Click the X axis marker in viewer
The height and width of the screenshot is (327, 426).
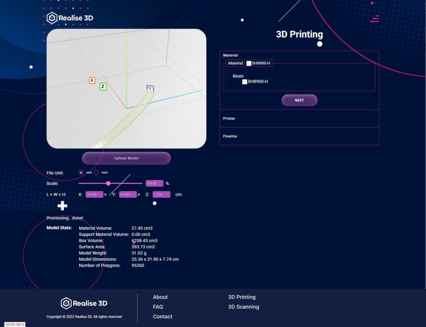point(92,80)
